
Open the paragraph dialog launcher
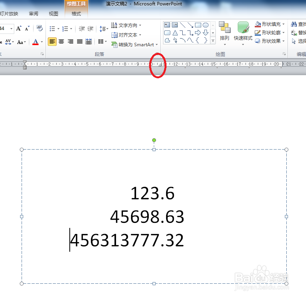tap(158, 54)
